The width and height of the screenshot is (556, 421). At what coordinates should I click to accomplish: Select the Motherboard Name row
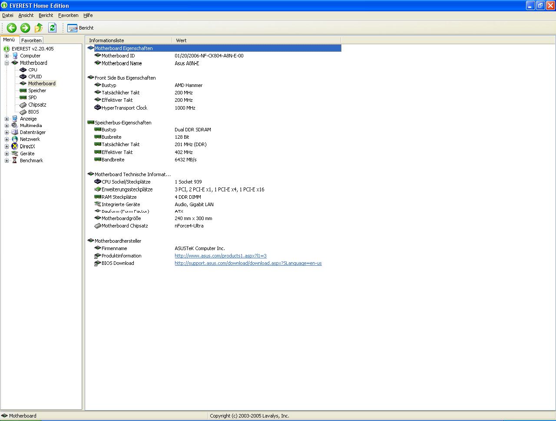point(214,63)
